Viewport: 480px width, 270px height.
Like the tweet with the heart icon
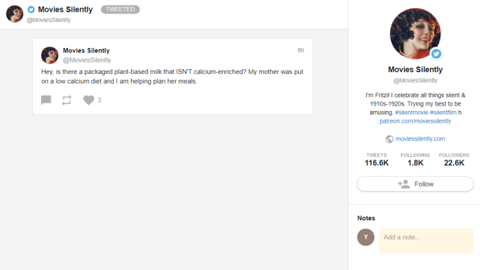pos(88,100)
